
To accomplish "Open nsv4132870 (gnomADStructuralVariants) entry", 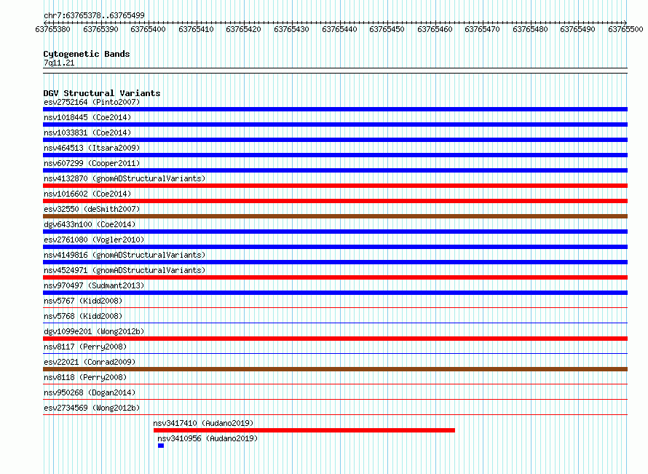I will click(125, 178).
